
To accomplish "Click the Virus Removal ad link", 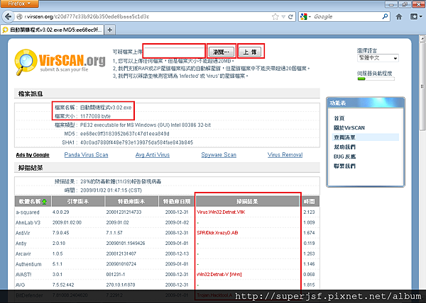I will (x=285, y=155).
